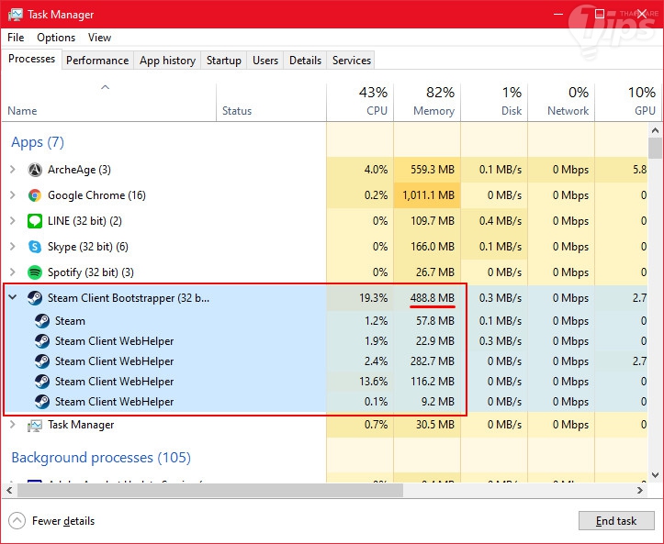Sort processes by CPU column
The width and height of the screenshot is (664, 544).
click(360, 102)
